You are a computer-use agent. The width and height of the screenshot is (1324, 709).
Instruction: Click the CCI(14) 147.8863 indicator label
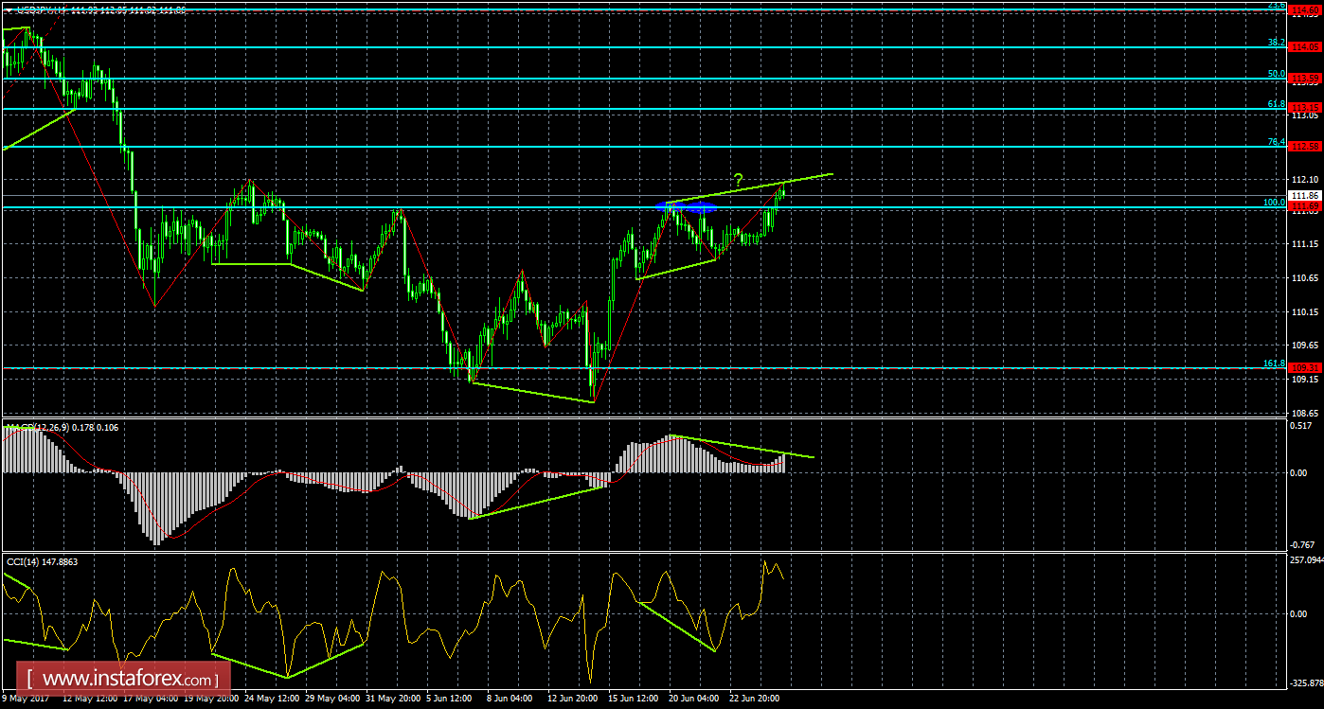(x=43, y=561)
